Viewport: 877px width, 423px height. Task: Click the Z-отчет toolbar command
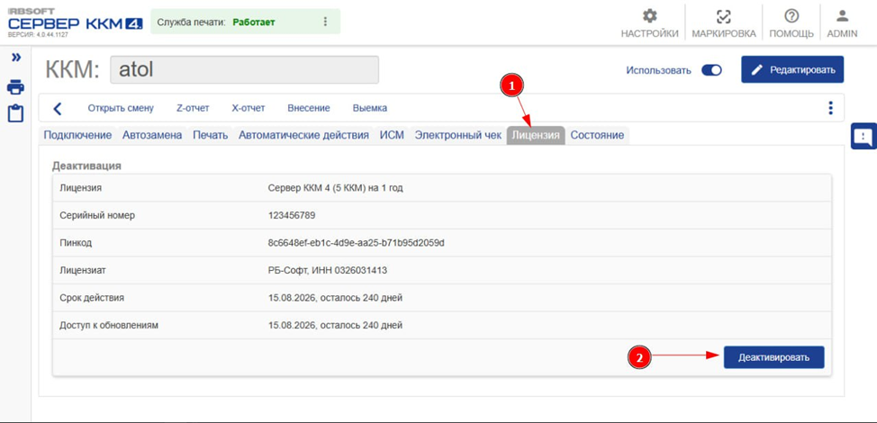pyautogui.click(x=193, y=108)
